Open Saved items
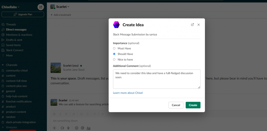The image size is (267, 131). (x=13, y=45)
